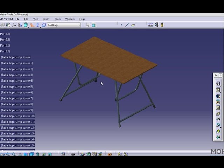Click the blue plane icon beside PartBody box
This screenshot has height=168, width=224.
pyautogui.click(x=44, y=25)
